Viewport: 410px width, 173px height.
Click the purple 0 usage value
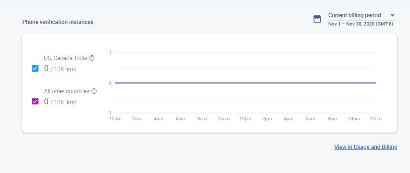click(46, 101)
